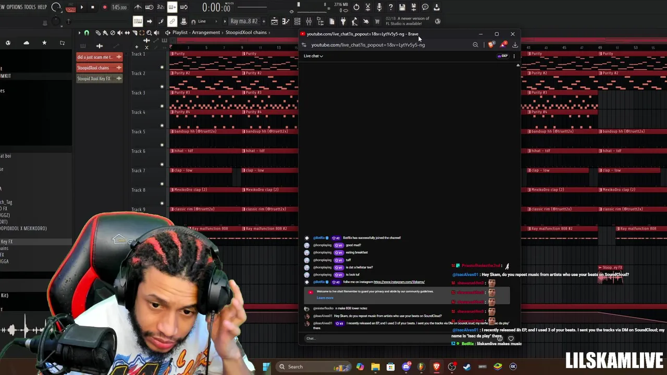Open Steam from the taskbar
Image resolution: width=667 pixels, height=375 pixels.
point(467,367)
